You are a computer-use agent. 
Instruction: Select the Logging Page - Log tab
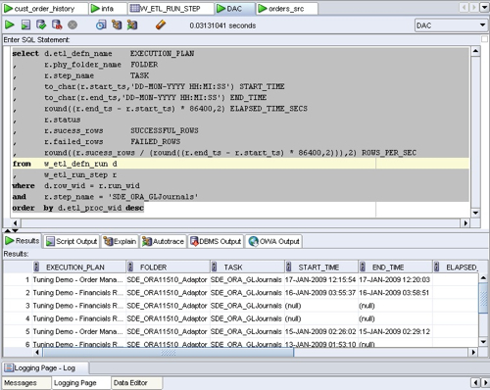click(x=45, y=367)
